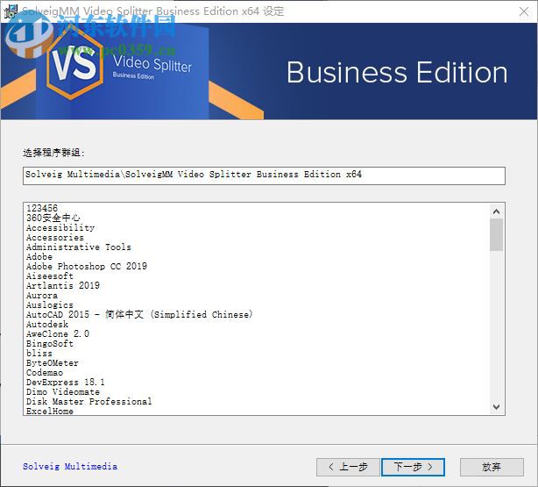Close the setup window
The image size is (538, 487).
(x=524, y=11)
